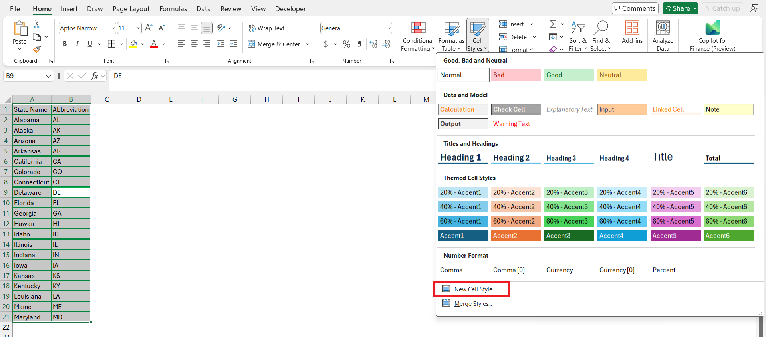Open the font size dropdown
This screenshot has height=337, width=766.
(139, 28)
